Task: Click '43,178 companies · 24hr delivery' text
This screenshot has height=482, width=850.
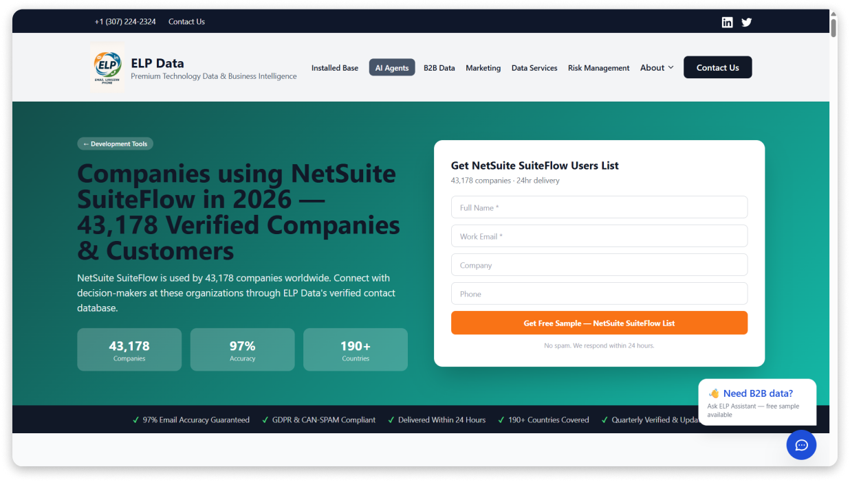Action: pyautogui.click(x=505, y=181)
